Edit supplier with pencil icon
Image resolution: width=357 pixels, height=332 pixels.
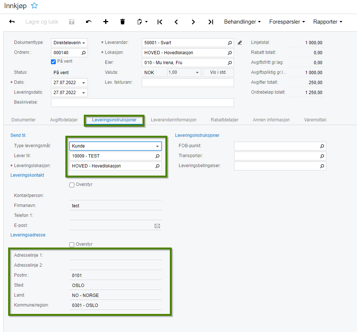click(240, 43)
